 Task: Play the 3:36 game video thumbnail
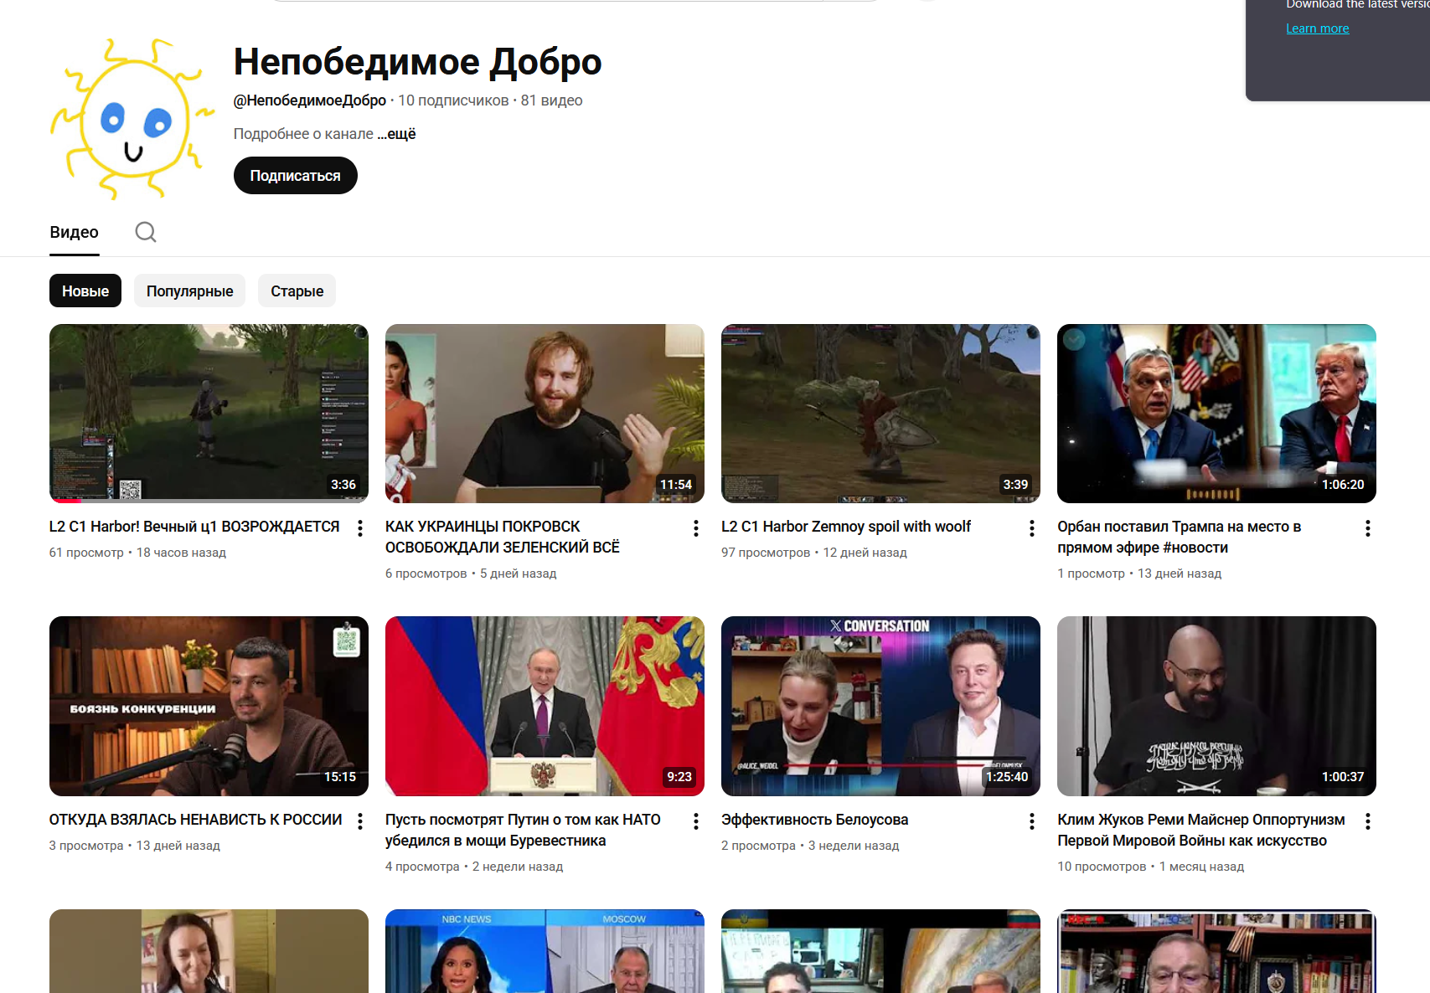(x=209, y=414)
